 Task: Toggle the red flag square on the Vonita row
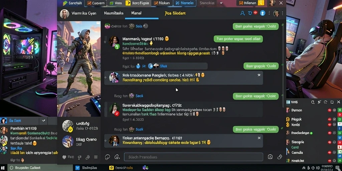click(x=339, y=124)
